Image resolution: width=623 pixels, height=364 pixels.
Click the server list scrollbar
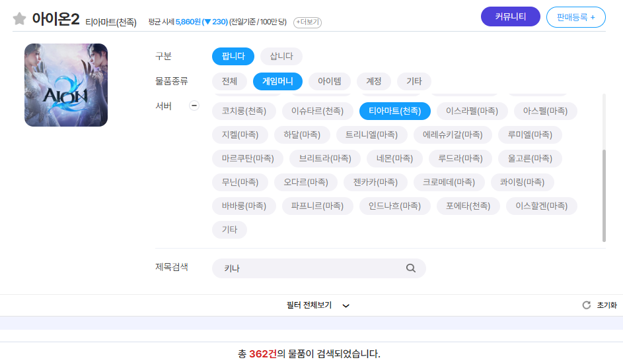tap(604, 195)
